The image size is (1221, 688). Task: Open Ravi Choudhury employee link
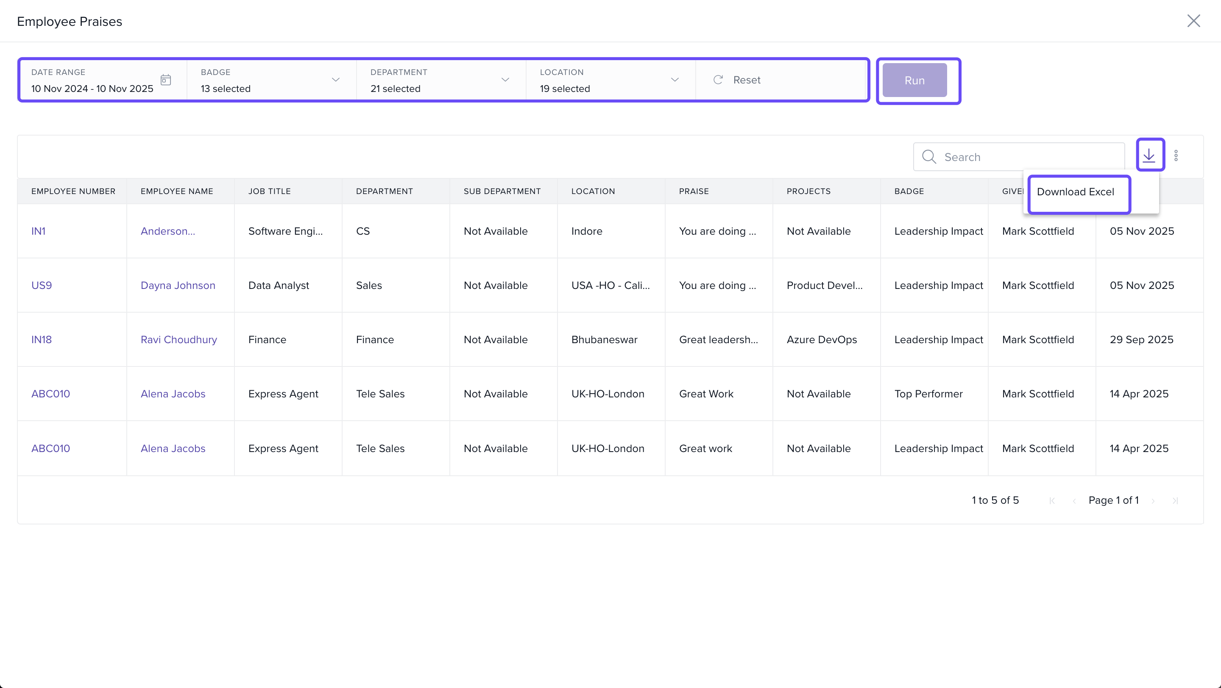(x=178, y=339)
